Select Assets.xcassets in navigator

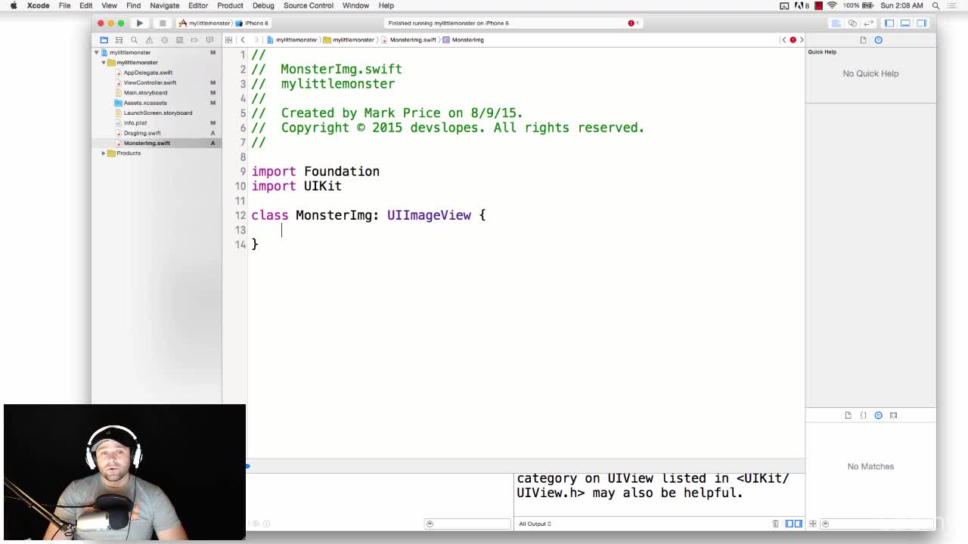click(x=145, y=103)
